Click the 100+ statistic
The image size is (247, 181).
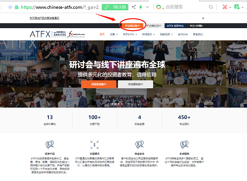(94, 117)
